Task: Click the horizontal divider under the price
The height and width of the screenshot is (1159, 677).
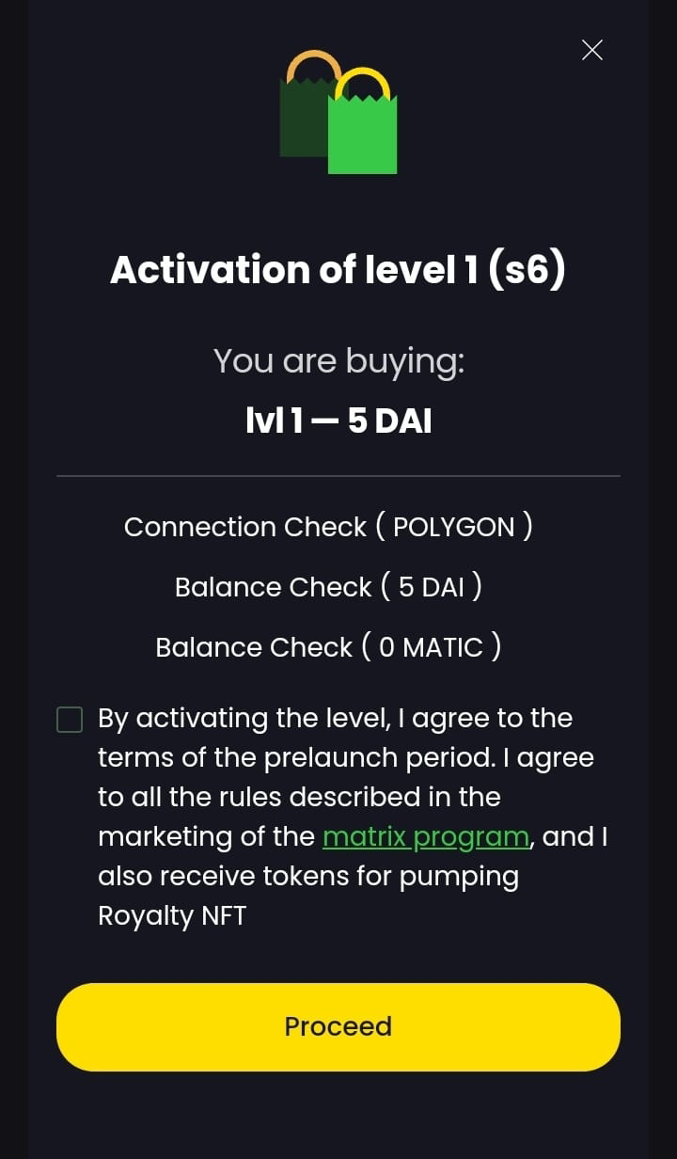Action: tap(338, 476)
